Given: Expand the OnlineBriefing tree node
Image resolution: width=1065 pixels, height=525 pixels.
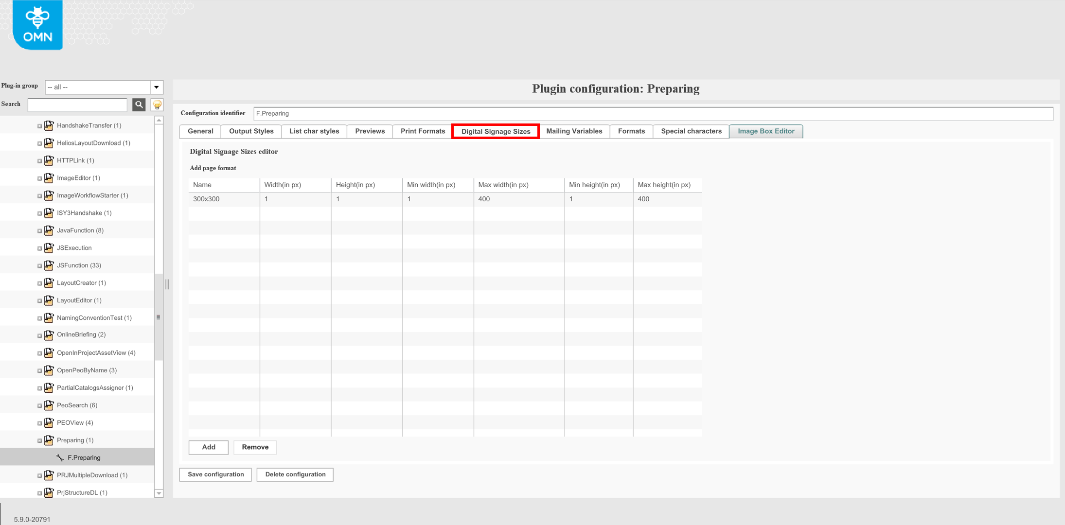Looking at the screenshot, I should [40, 334].
